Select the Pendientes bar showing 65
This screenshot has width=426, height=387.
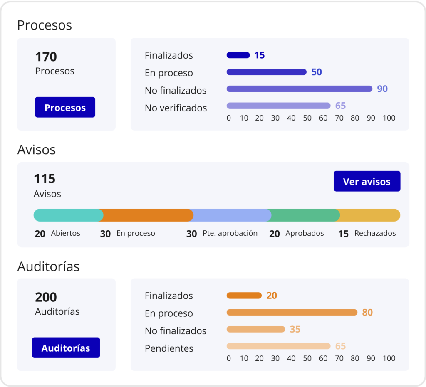(278, 346)
